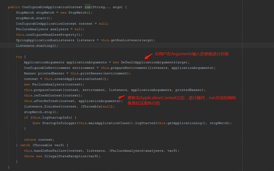Click the try keyword

19,57
